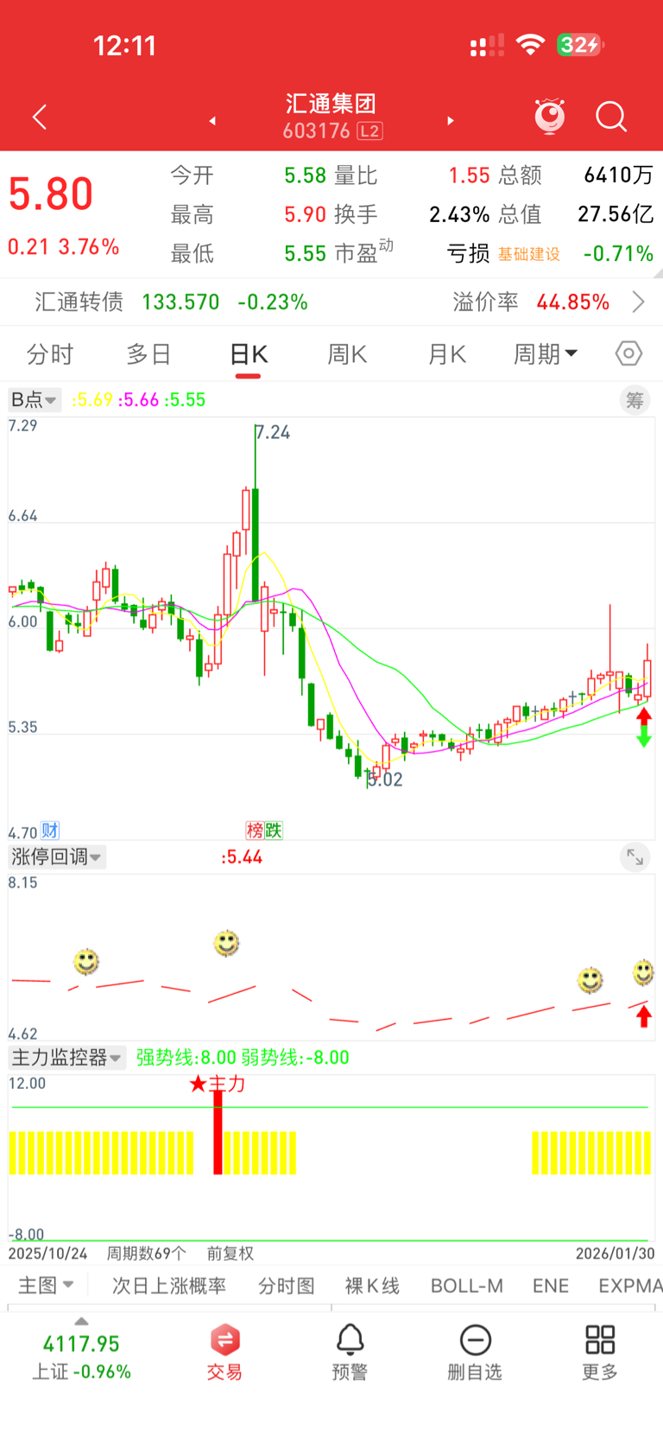663x1439 pixels.
Task: Select the 日K tab
Action: click(249, 354)
